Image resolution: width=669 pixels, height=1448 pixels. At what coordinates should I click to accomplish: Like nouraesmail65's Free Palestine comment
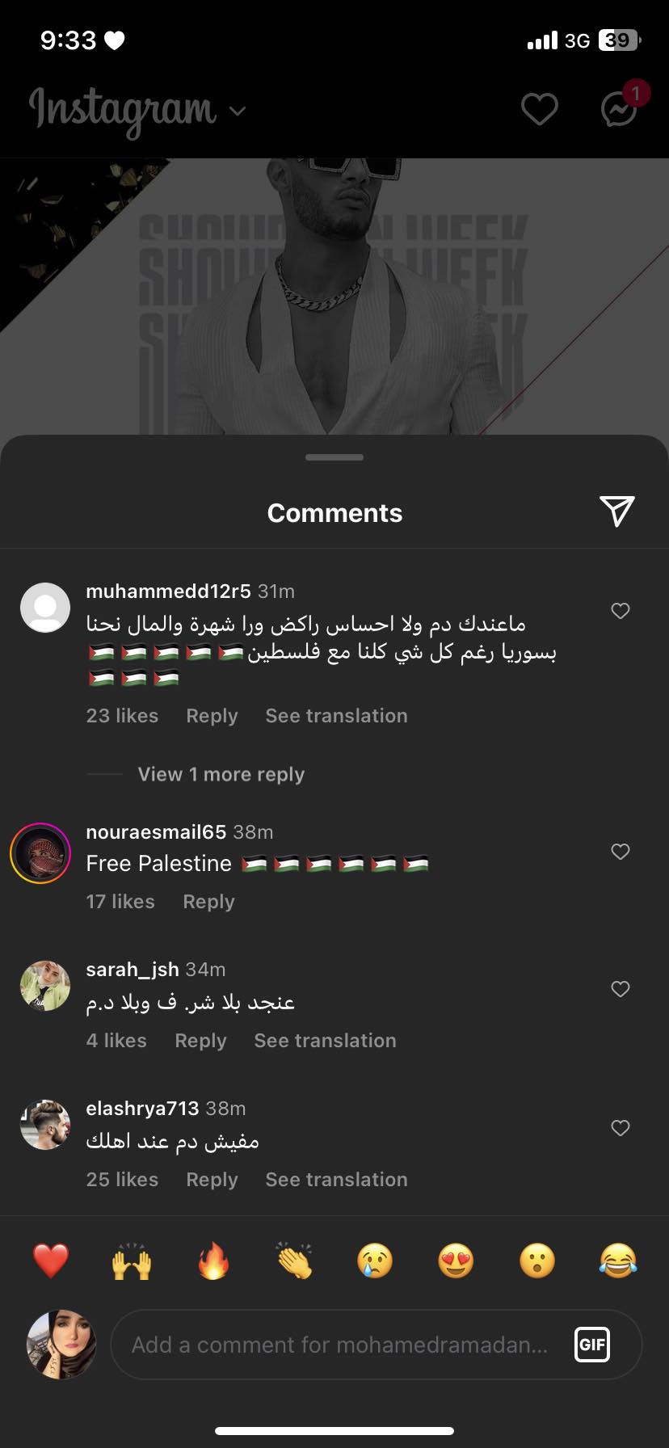tap(621, 852)
